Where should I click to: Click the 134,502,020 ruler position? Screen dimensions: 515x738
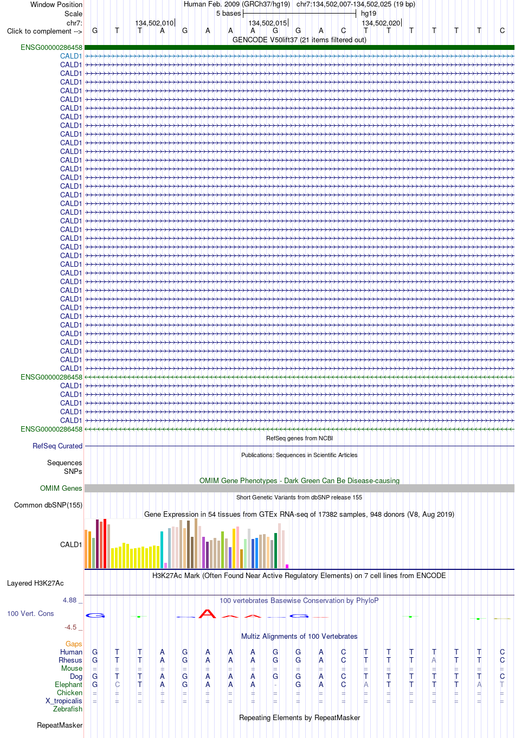pos(381,23)
